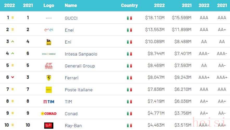This screenshot has height=130, width=230.
Task: Click the red down arrow beside rank 6
Action: pyautogui.click(x=12, y=77)
